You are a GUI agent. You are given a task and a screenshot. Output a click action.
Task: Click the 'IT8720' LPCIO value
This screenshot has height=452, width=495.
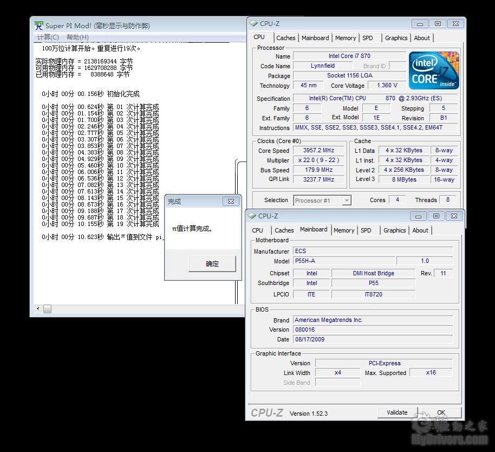[374, 294]
